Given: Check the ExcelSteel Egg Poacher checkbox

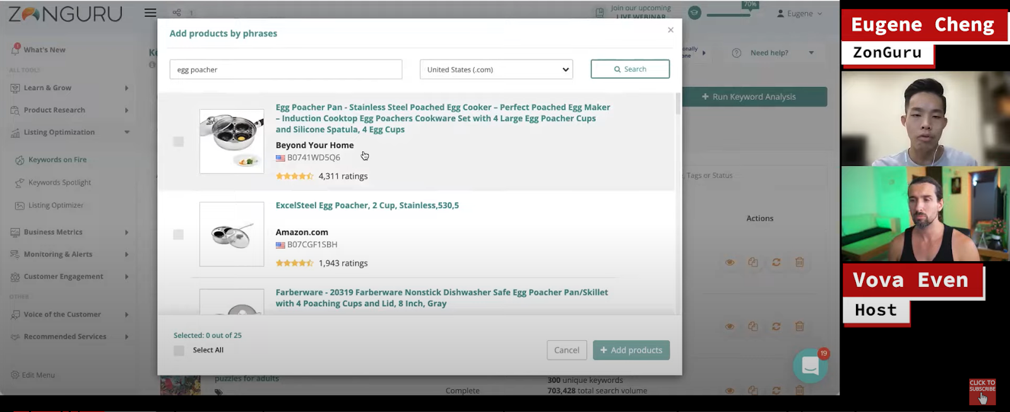Looking at the screenshot, I should (179, 235).
